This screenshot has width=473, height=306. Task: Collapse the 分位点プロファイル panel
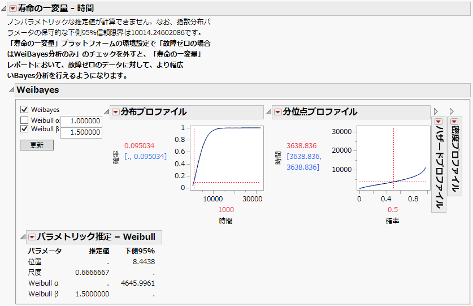click(x=269, y=112)
